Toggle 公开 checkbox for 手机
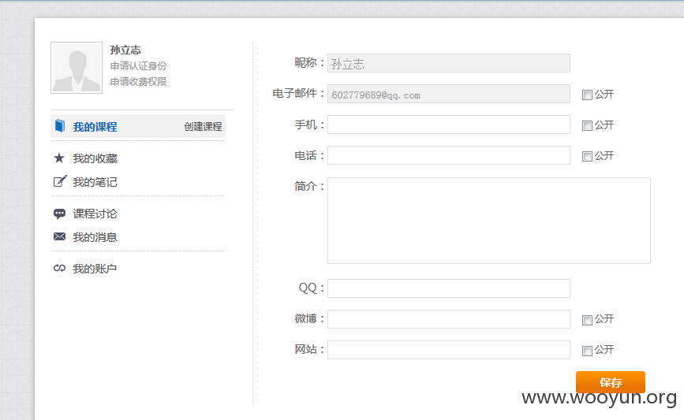Image resolution: width=684 pixels, height=420 pixels. pyautogui.click(x=587, y=126)
